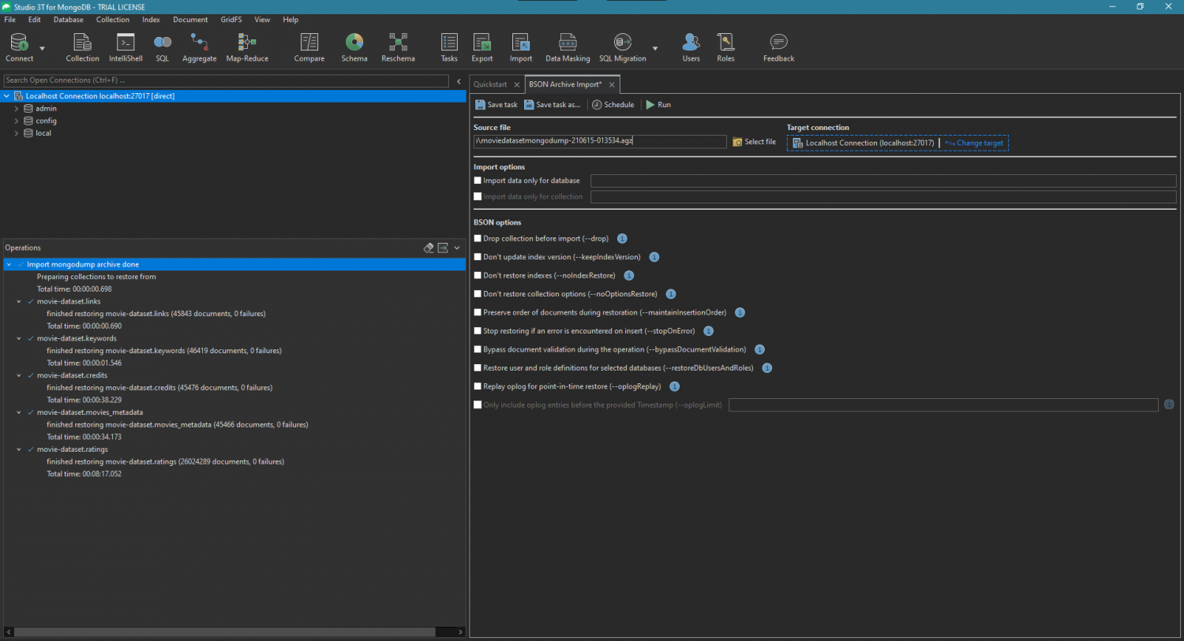Enable Stop restoring if error encountered
This screenshot has height=641, width=1184.
point(478,331)
